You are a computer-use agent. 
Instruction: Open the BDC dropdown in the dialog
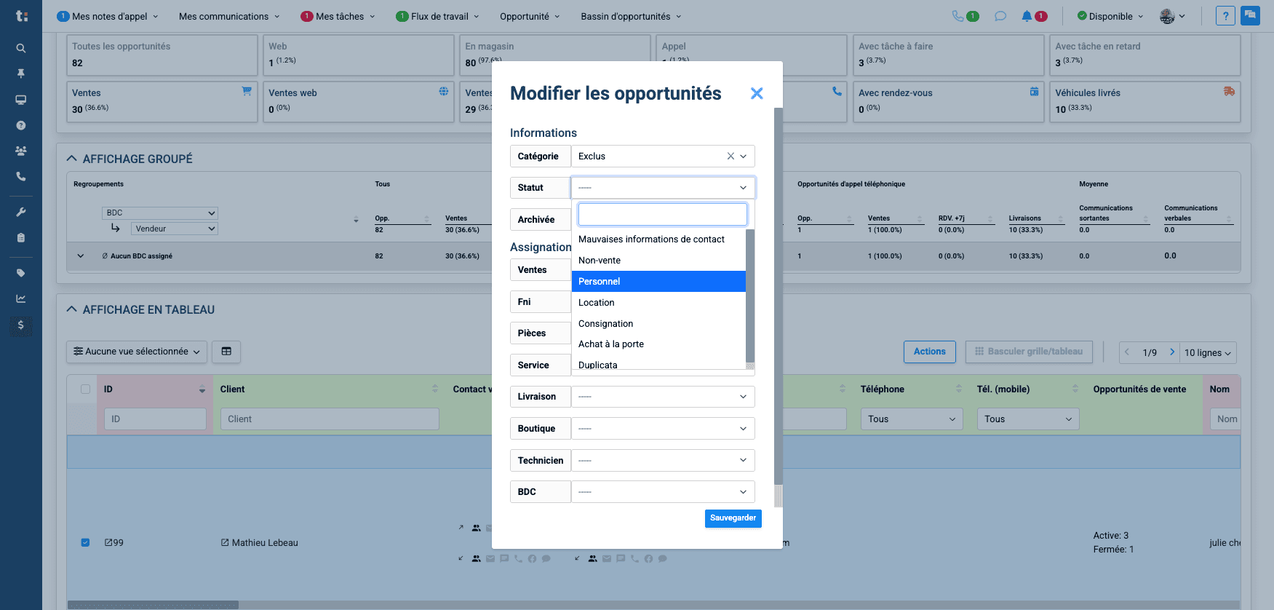[663, 492]
